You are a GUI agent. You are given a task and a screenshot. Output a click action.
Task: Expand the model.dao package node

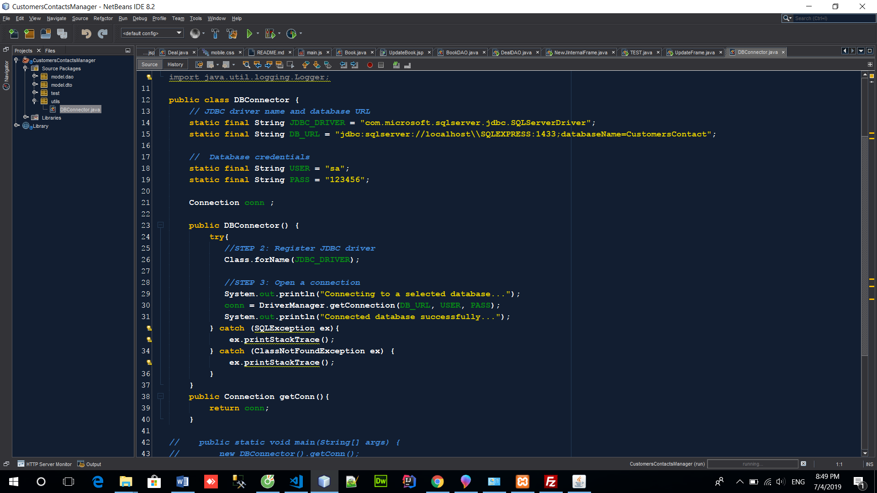point(35,77)
